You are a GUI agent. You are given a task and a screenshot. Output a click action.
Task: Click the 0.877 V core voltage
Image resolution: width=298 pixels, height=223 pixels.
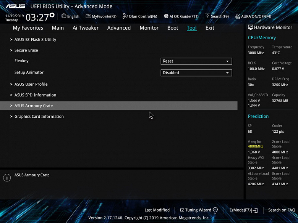tap(278, 69)
